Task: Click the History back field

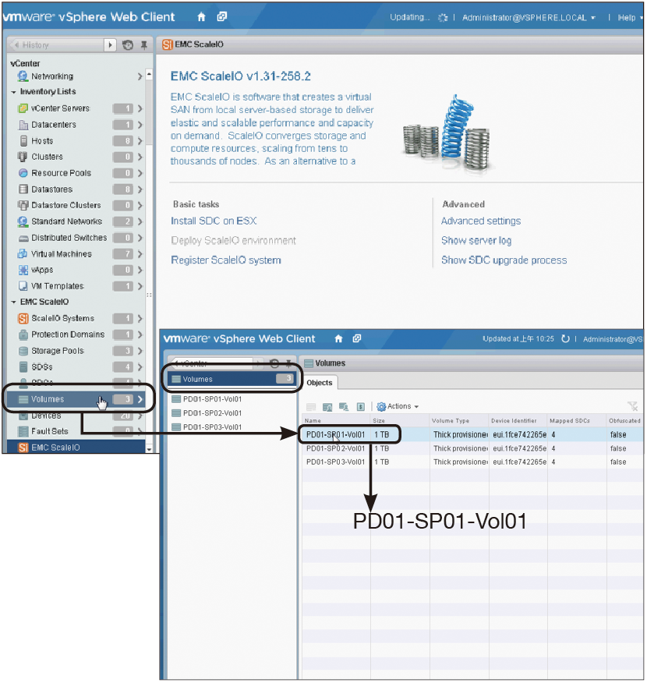Action: click(57, 45)
